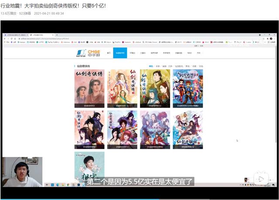This screenshot has height=200, width=279.
Task: Click the browser back arrow
Action: click(x=5, y=39)
